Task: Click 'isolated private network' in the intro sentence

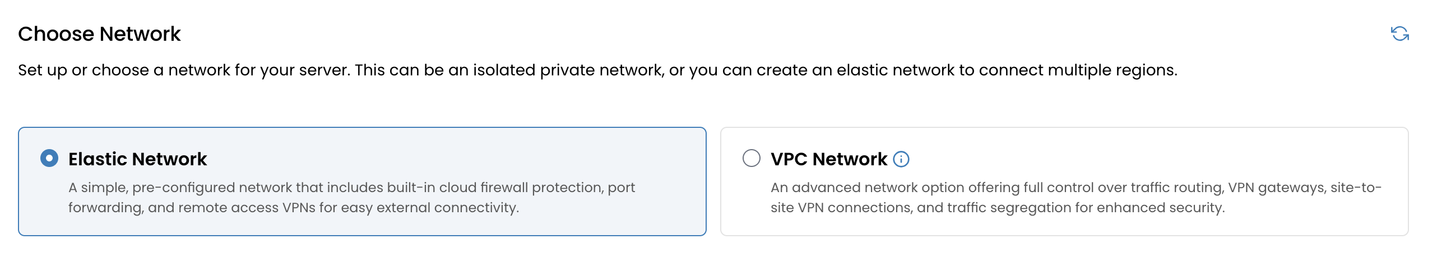Action: click(567, 70)
